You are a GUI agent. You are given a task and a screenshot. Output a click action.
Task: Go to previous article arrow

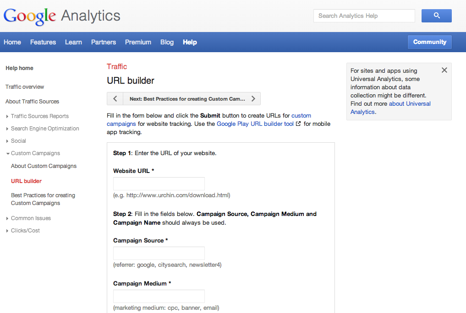pyautogui.click(x=115, y=99)
